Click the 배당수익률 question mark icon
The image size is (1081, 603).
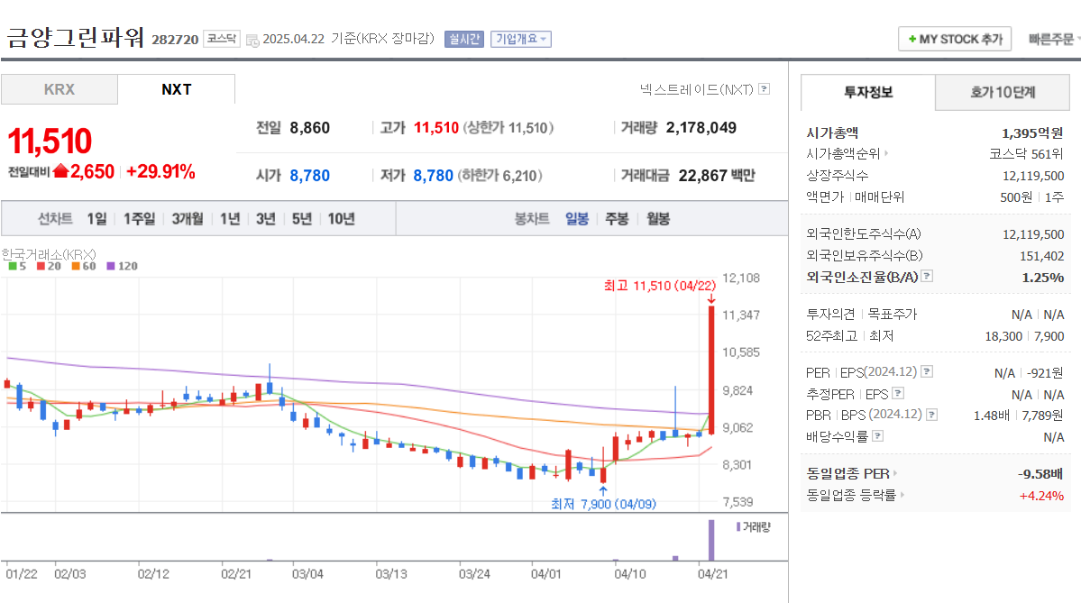click(876, 436)
